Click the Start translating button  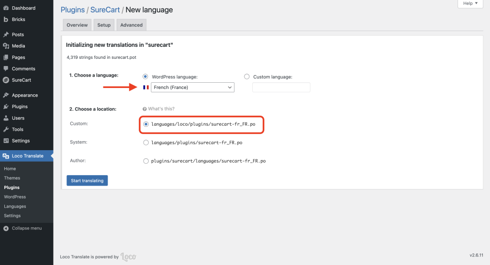point(87,181)
